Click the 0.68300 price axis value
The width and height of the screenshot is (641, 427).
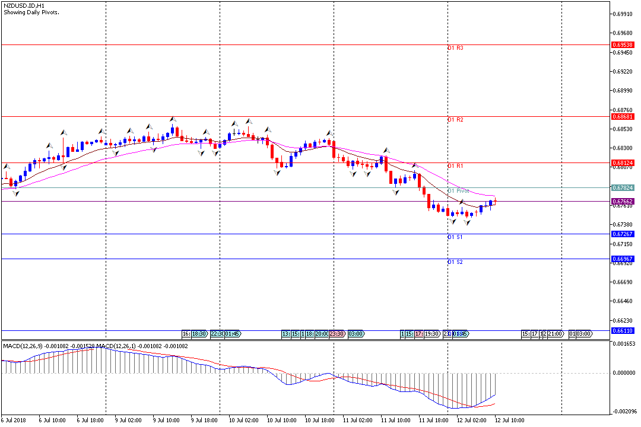click(x=623, y=148)
